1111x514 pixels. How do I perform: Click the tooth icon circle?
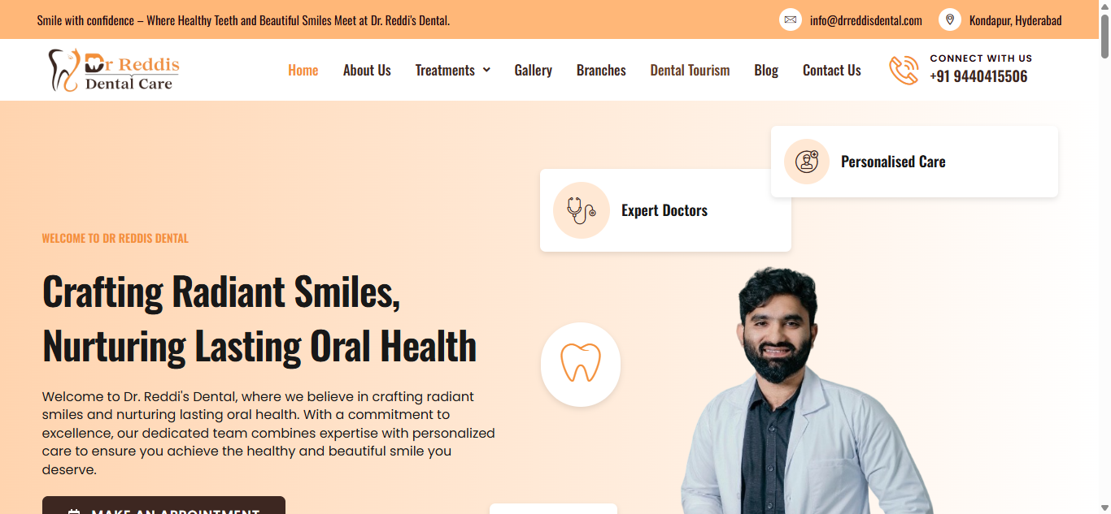click(x=581, y=365)
